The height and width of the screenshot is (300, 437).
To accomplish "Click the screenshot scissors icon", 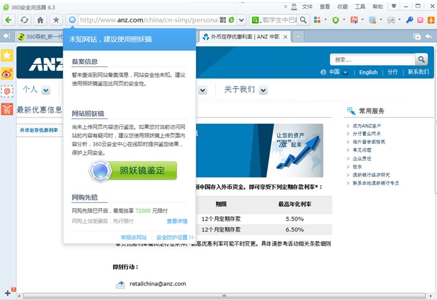I will (373, 20).
